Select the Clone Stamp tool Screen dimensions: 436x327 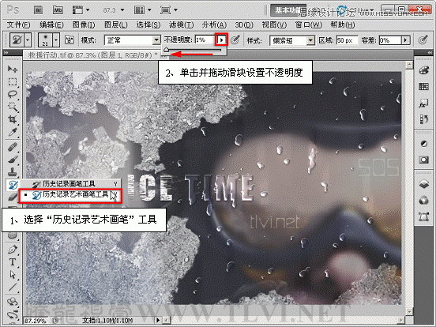coord(12,172)
